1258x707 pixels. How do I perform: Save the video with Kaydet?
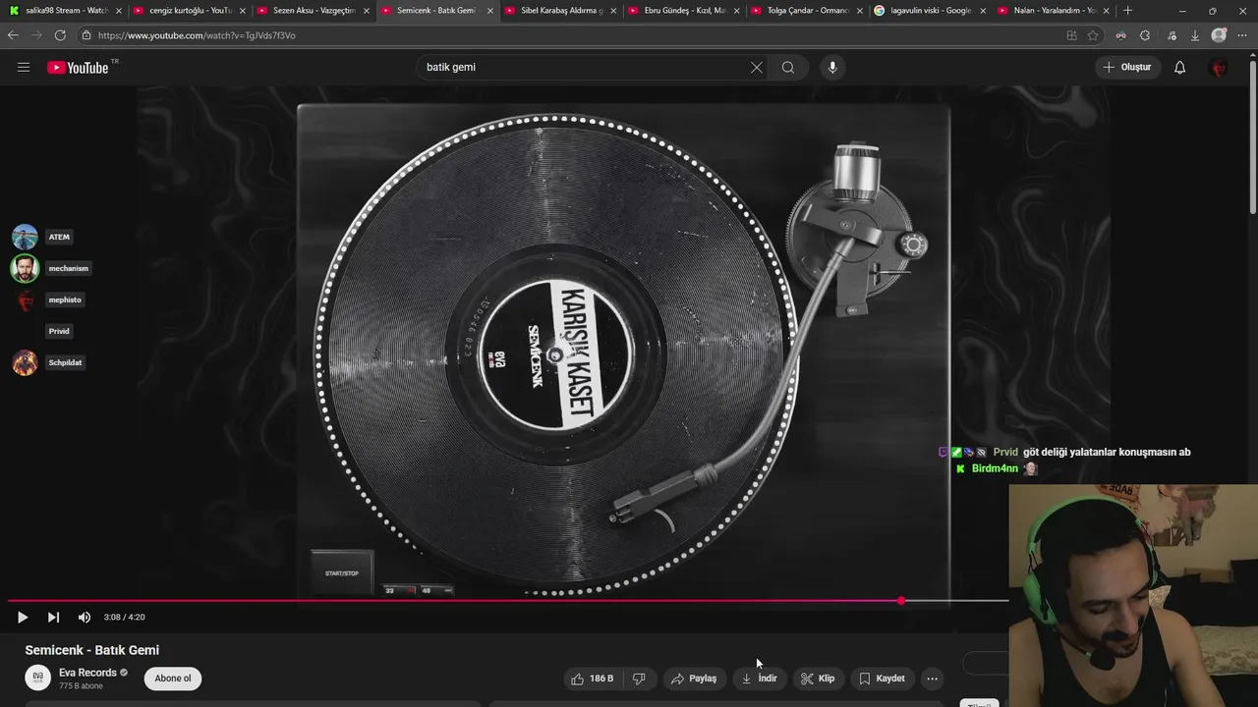point(882,679)
